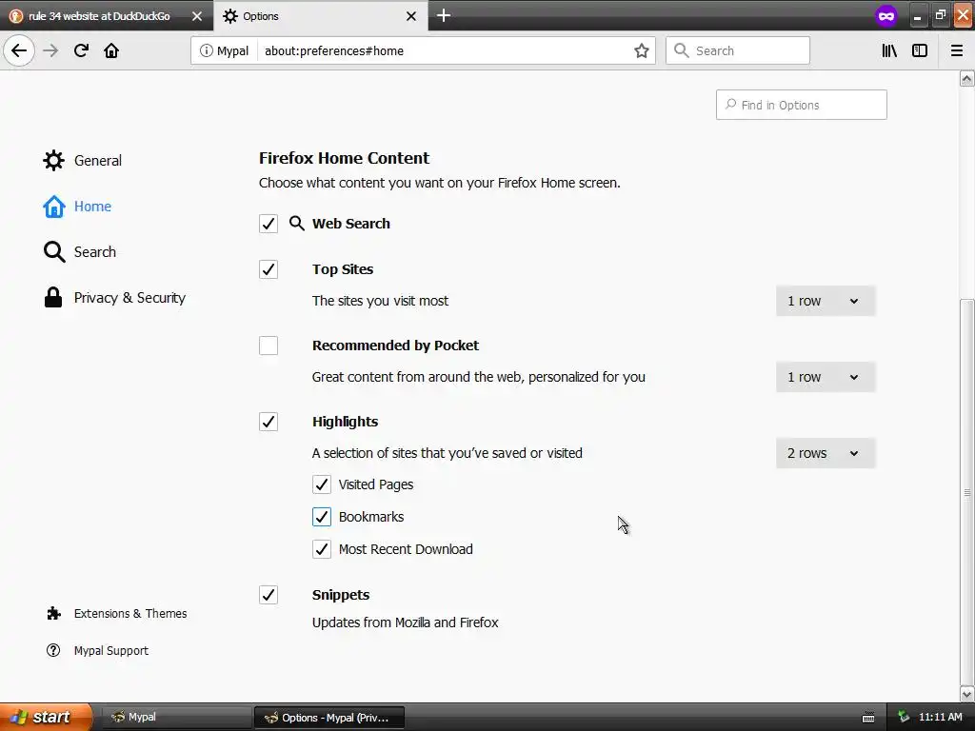Open Recommended by Pocket rows dropdown
The image size is (975, 731).
tap(825, 377)
